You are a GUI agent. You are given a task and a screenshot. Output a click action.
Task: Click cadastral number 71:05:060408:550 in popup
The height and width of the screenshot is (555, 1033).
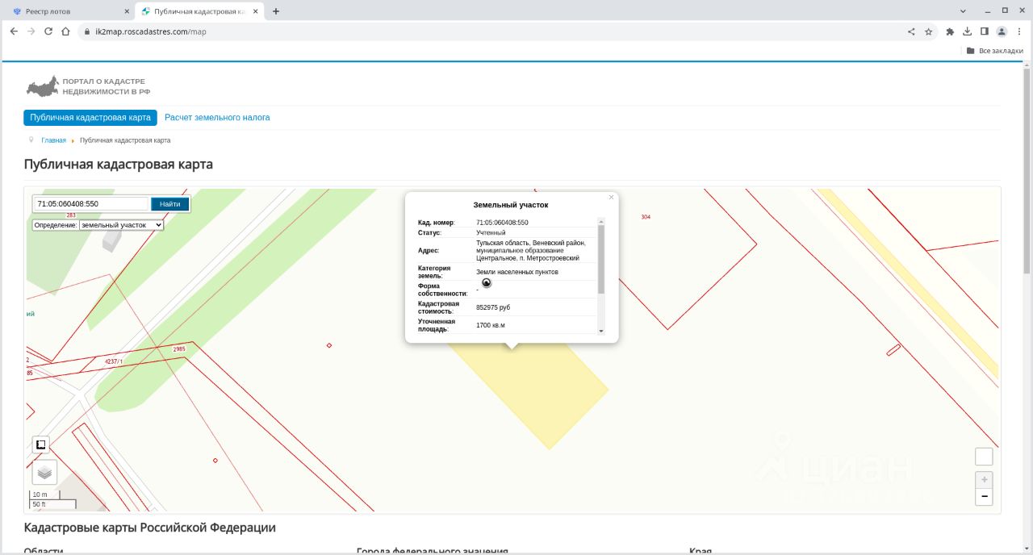(x=502, y=223)
